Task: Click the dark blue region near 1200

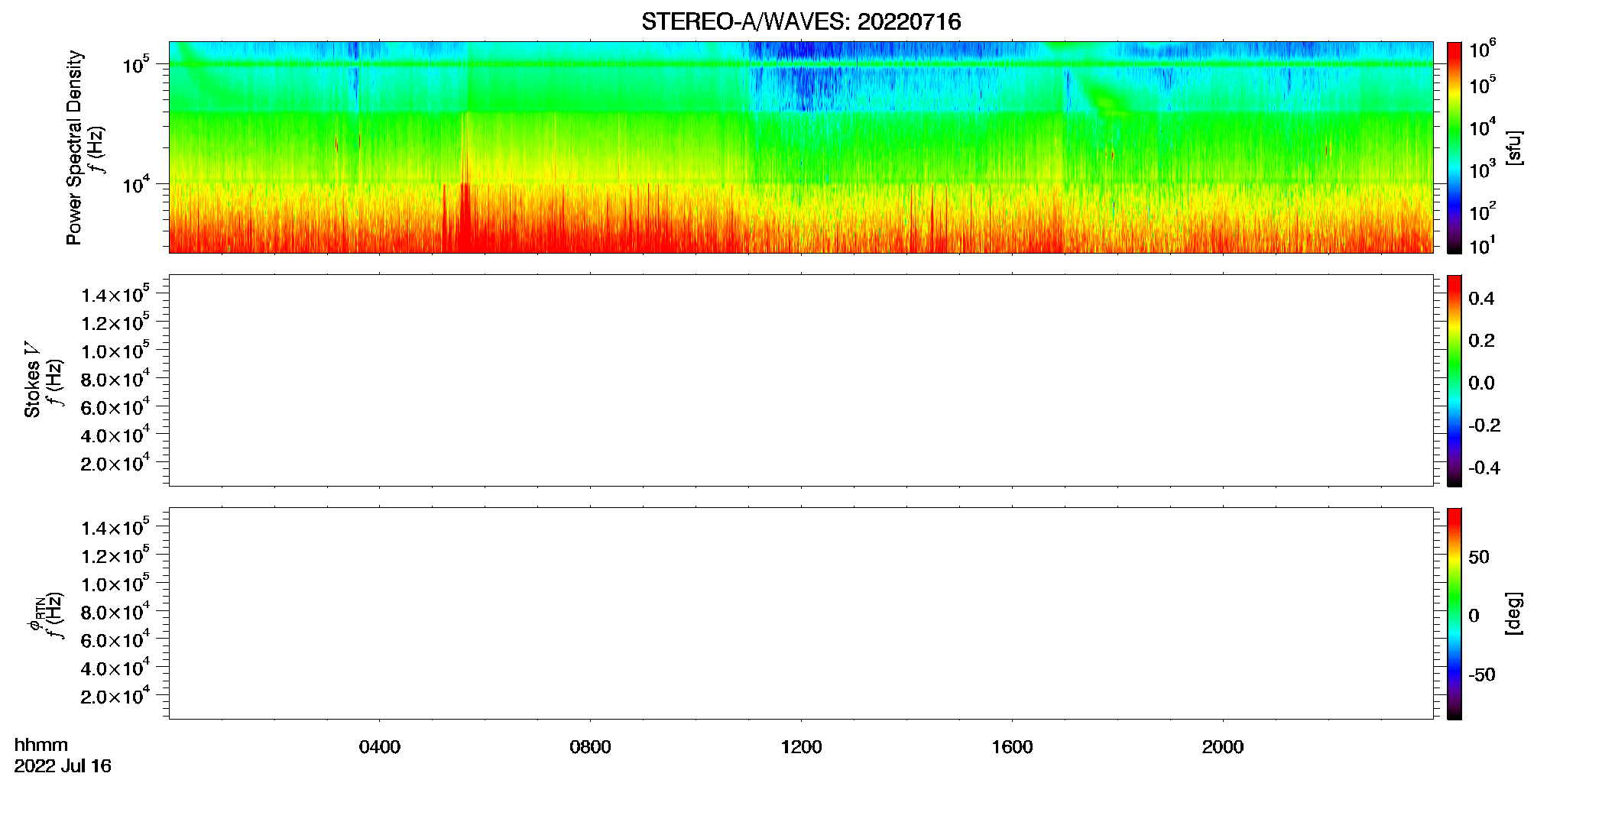Action: pyautogui.click(x=807, y=88)
